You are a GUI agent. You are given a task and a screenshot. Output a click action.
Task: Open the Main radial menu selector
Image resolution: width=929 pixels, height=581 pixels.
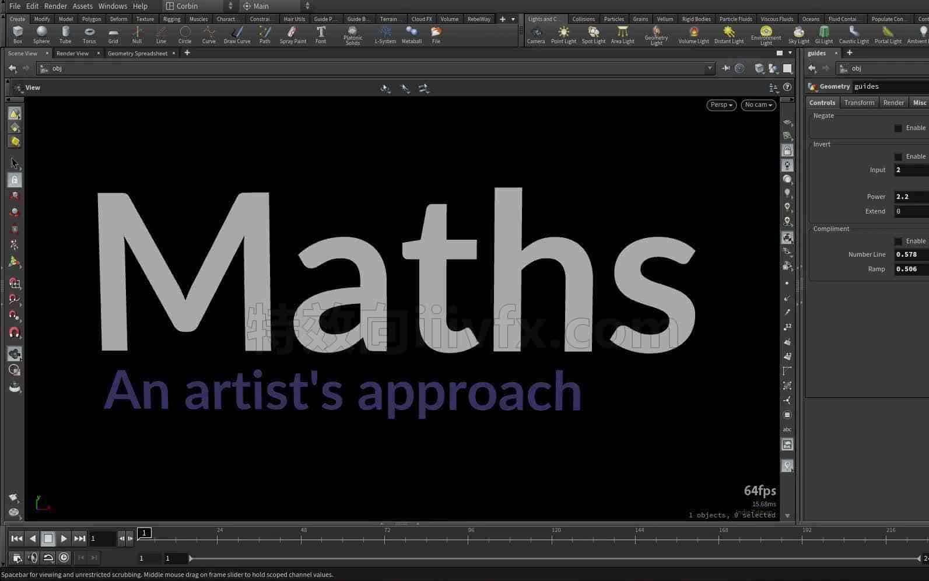277,6
